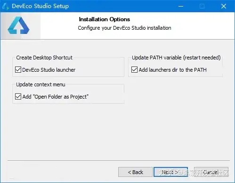Viewport: 235px width, 183px height.
Task: Click the "Configure your DevEco Studio installation" subtitle
Action: [x=124, y=28]
